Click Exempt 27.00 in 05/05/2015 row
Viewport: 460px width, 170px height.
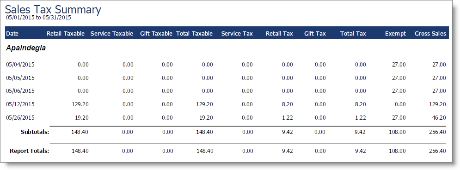[x=399, y=78]
